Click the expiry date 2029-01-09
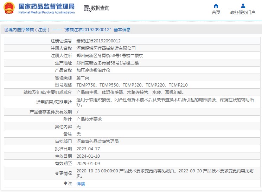This screenshot has height=192, width=262. [x=88, y=164]
